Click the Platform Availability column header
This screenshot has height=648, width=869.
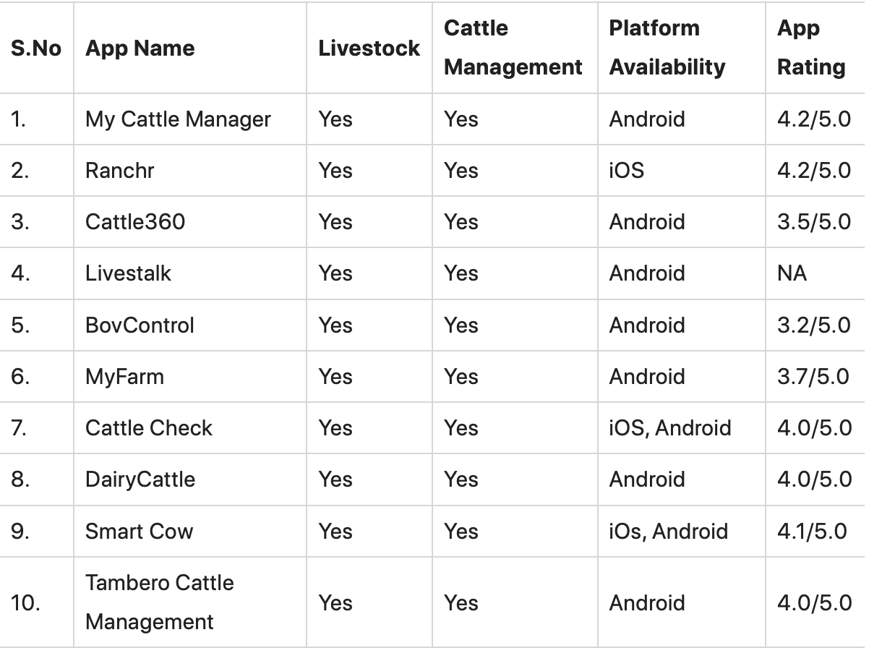[667, 48]
